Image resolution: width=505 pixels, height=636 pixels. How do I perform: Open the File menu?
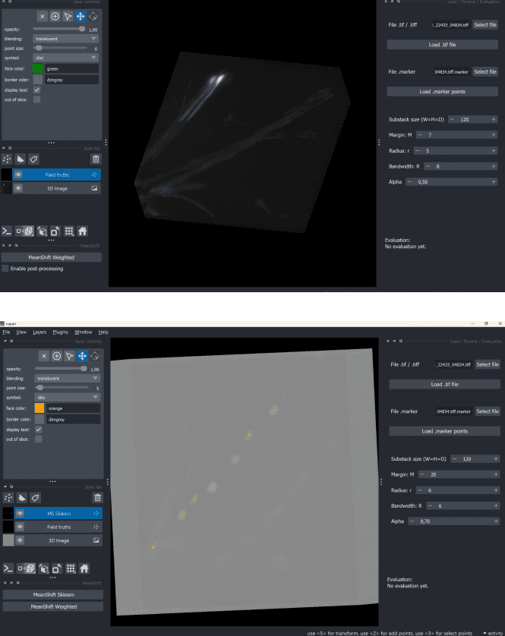(6, 332)
